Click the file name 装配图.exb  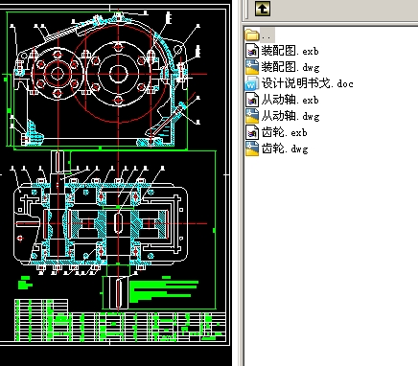tap(290, 51)
